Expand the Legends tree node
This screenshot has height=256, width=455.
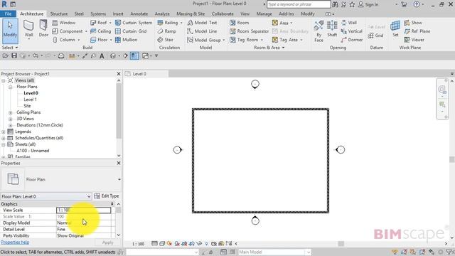[4, 132]
